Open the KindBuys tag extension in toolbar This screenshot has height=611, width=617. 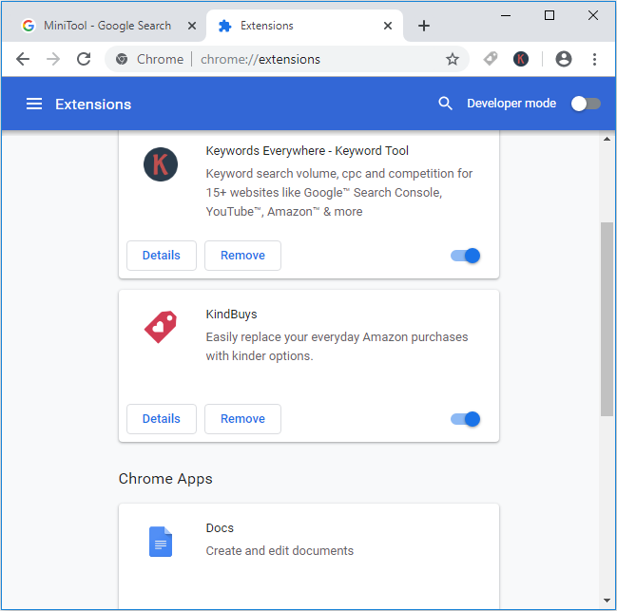point(491,59)
